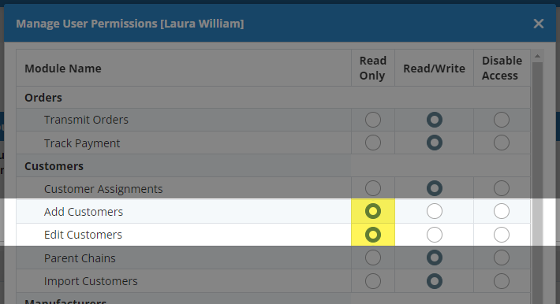
Task: Disable access for Edit Customers
Action: [502, 235]
